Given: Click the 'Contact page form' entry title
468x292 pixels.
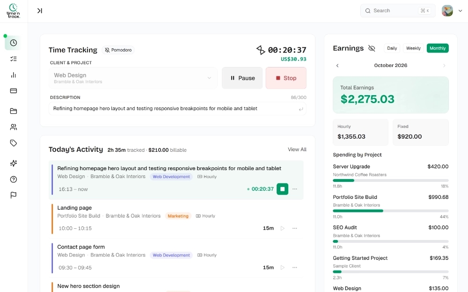Looking at the screenshot, I should pos(81,247).
